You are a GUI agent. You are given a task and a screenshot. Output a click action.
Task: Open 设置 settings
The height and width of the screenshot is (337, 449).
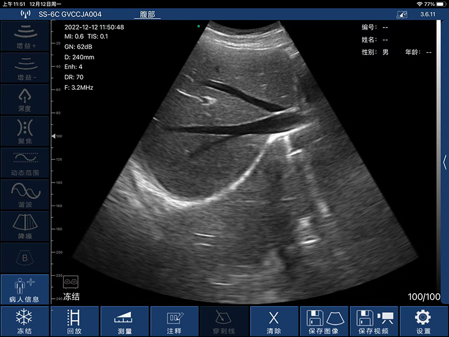(424, 321)
